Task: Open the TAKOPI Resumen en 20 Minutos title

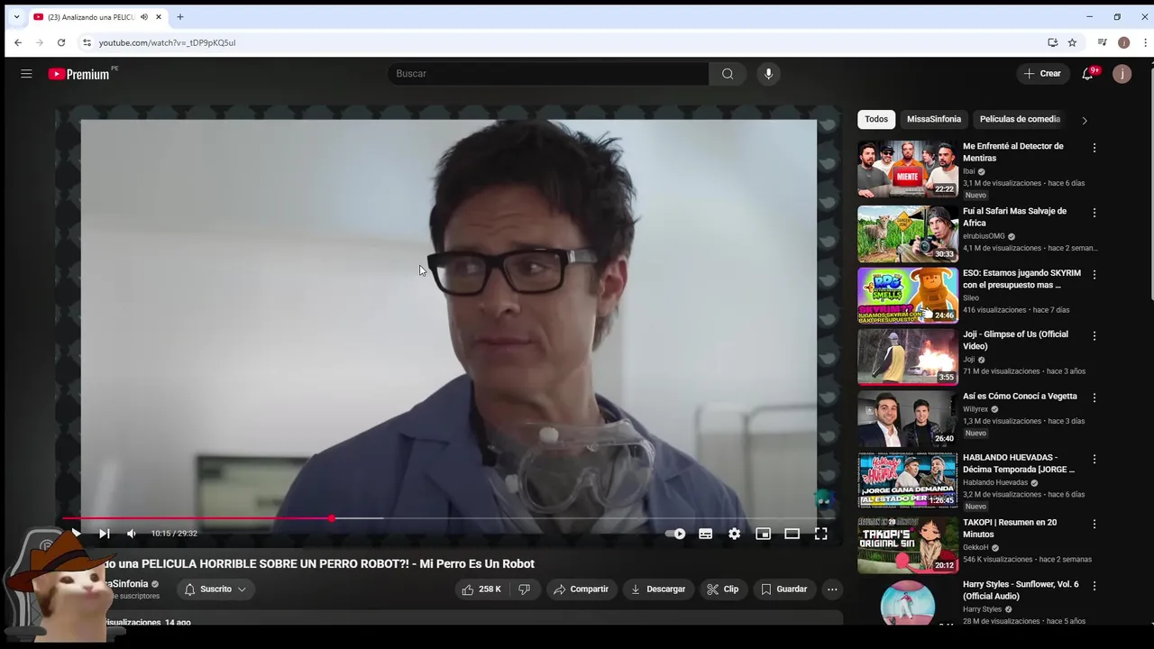Action: 1010,528
